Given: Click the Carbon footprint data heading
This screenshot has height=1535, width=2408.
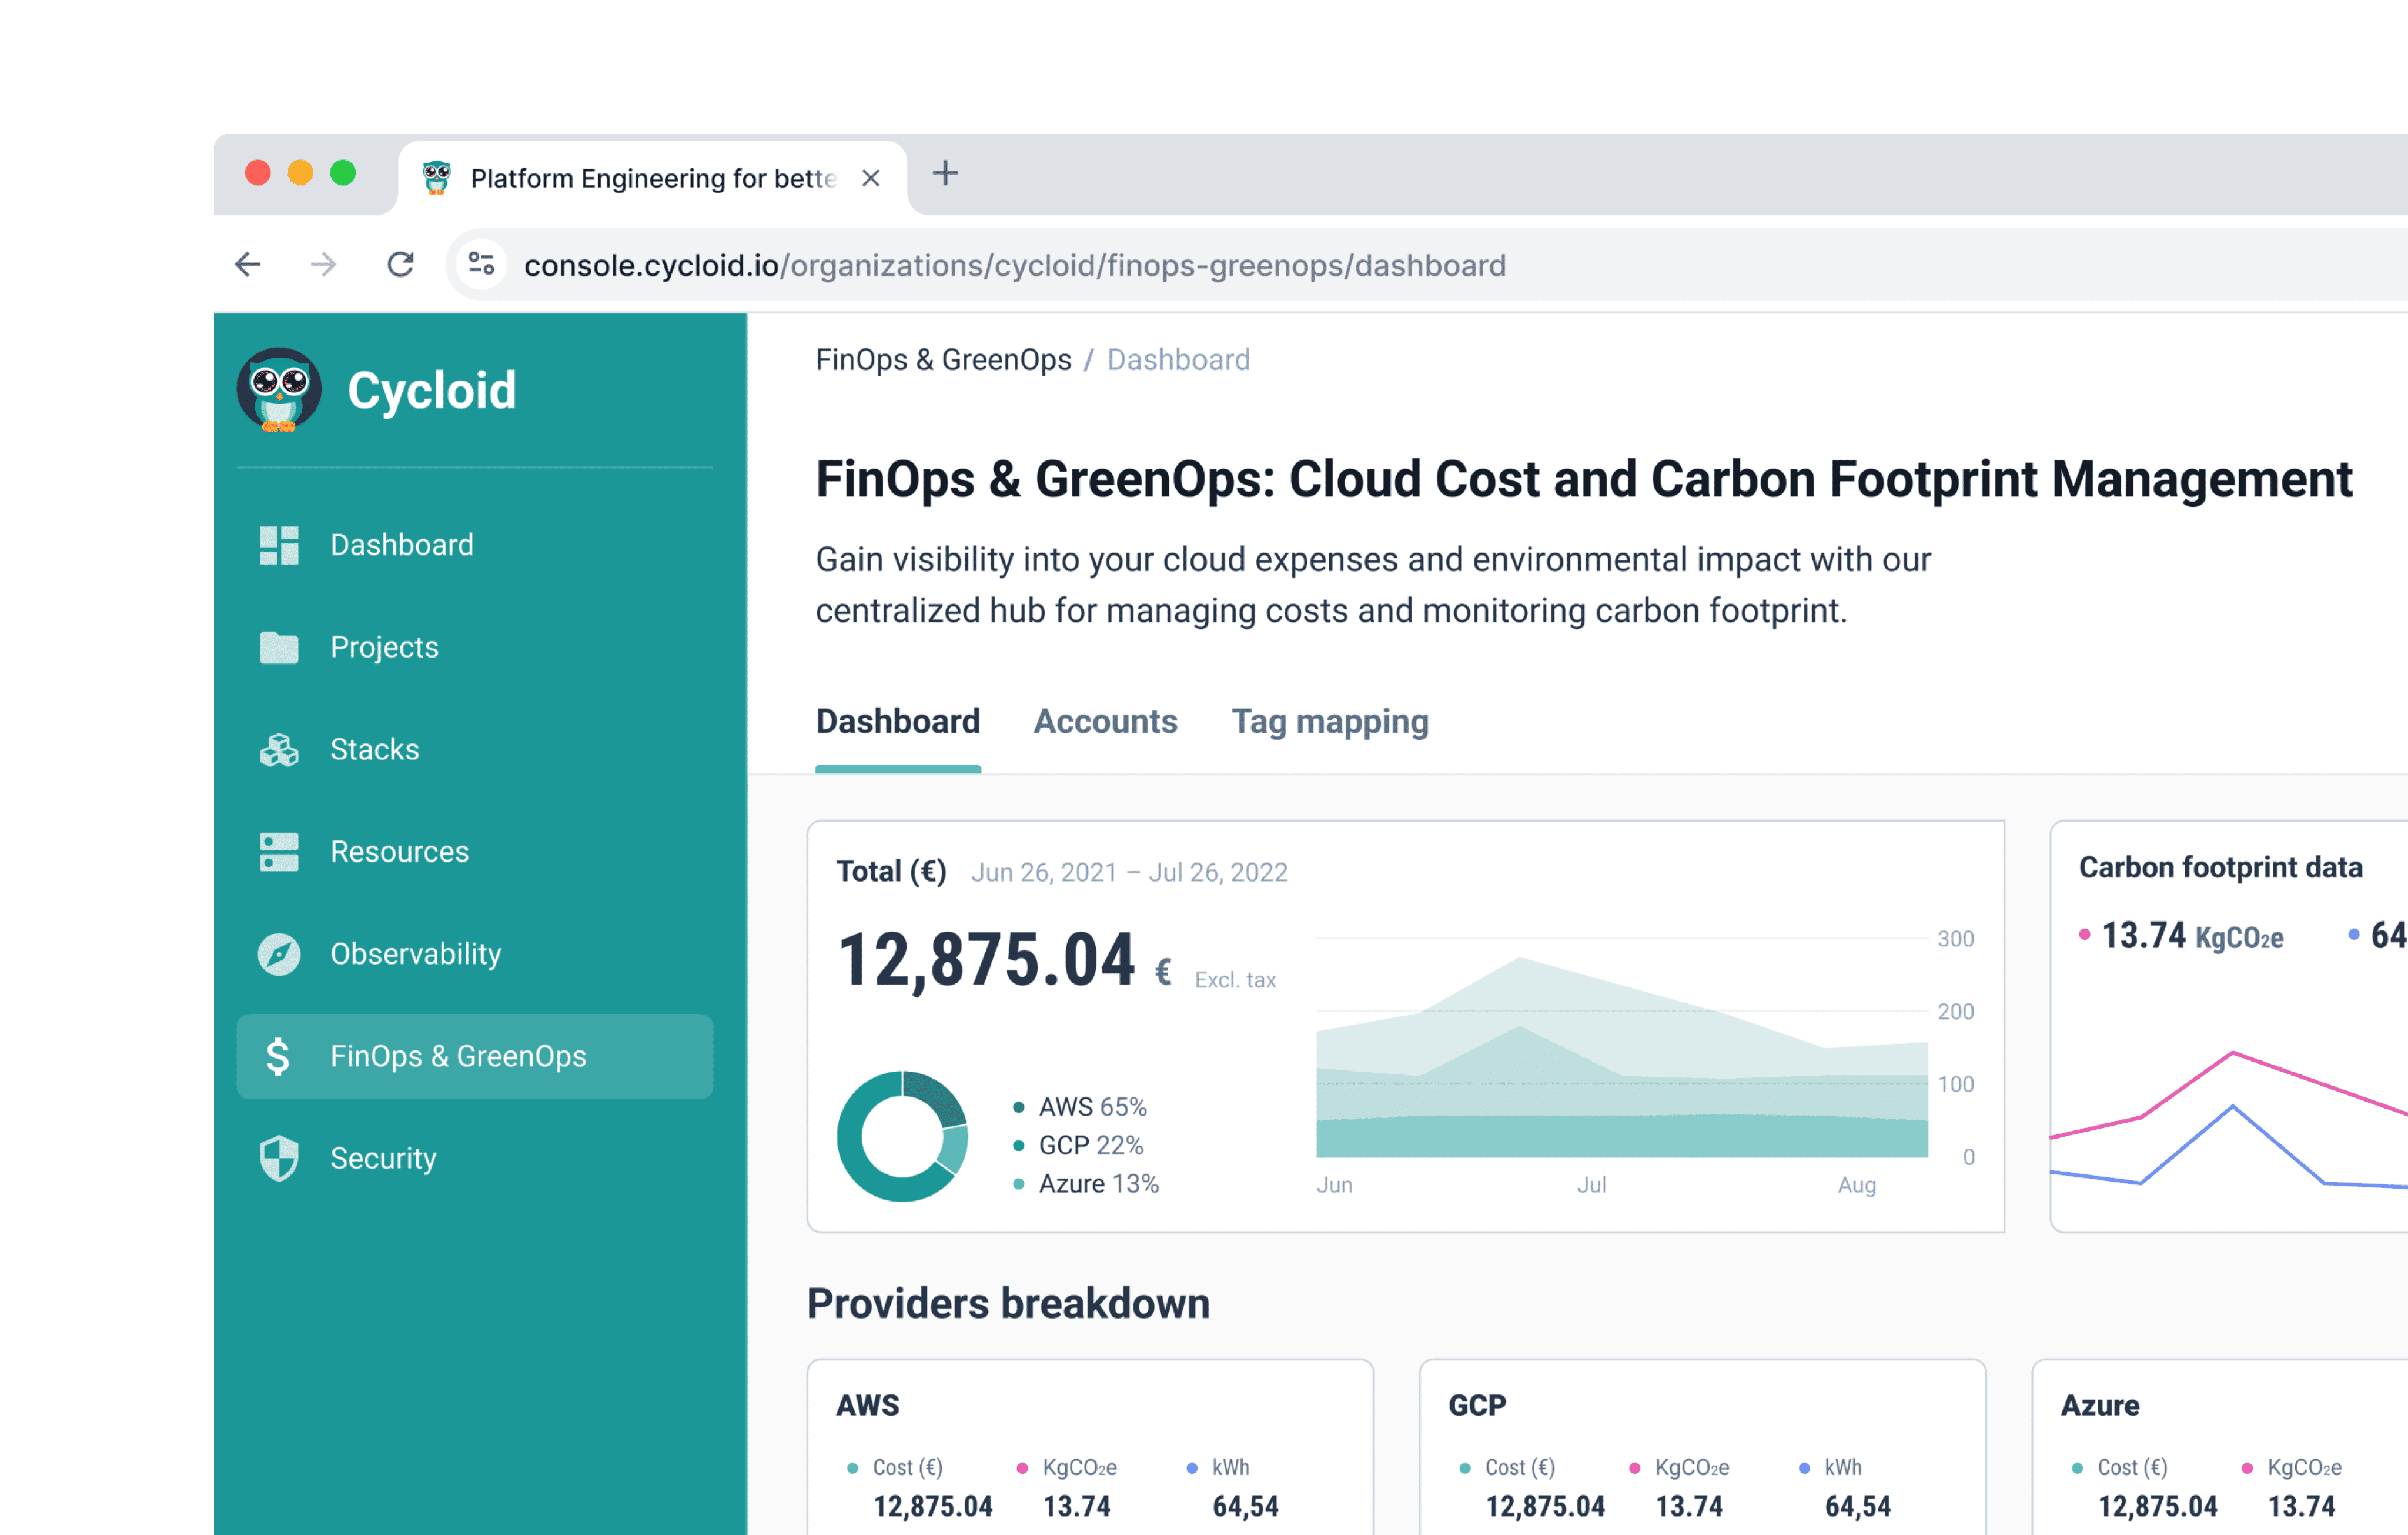Looking at the screenshot, I should click(2220, 867).
